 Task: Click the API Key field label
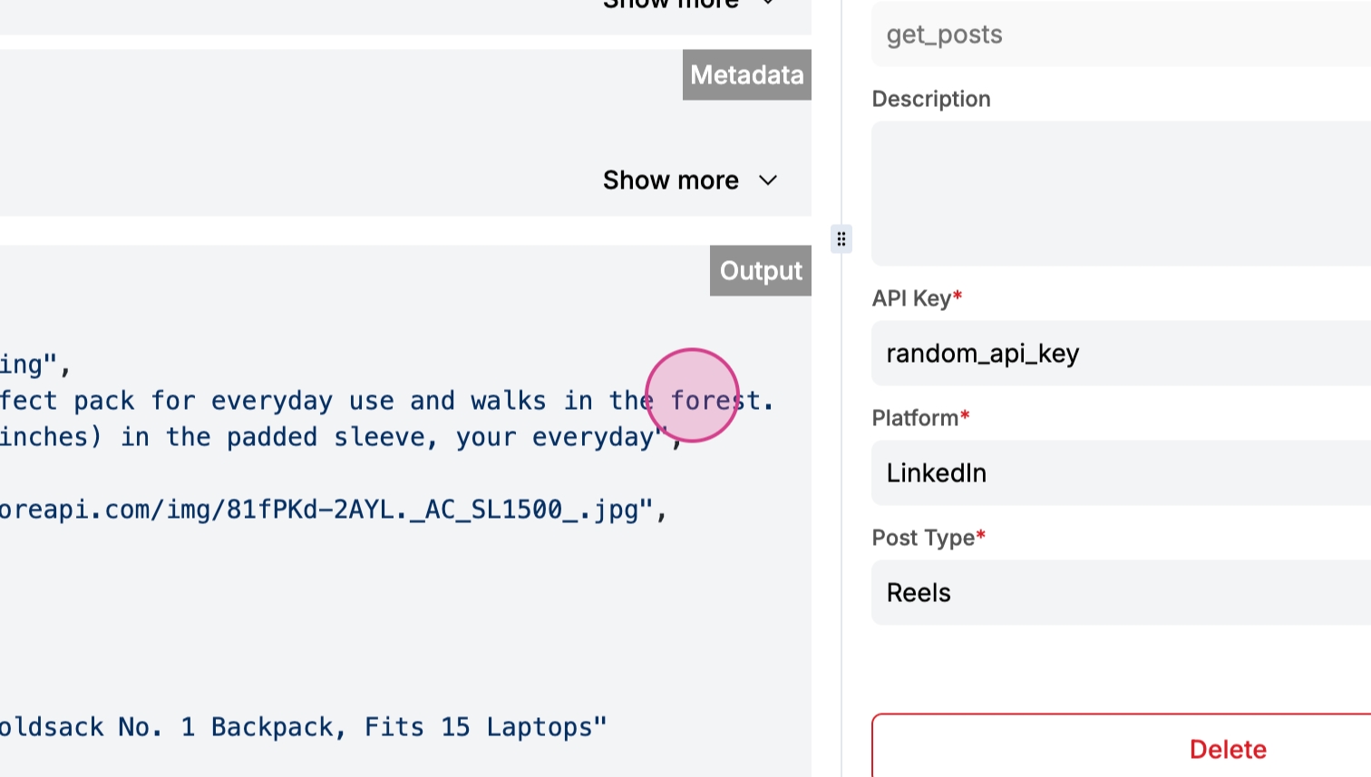(x=911, y=298)
